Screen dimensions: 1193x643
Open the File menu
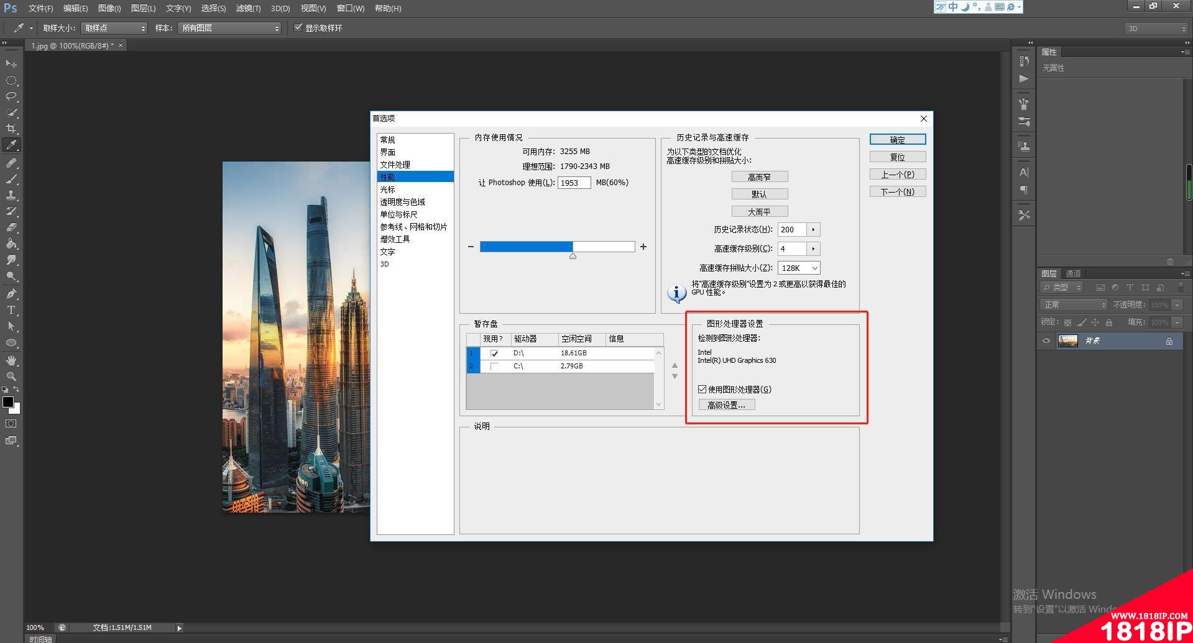pos(40,8)
